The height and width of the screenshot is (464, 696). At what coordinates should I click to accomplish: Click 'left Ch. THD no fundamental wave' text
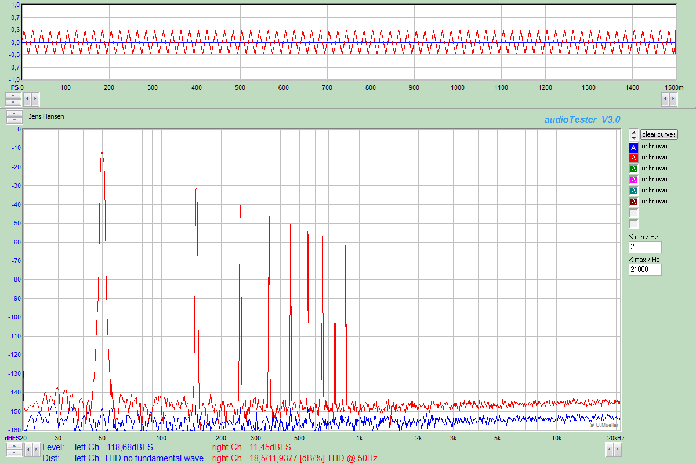coord(139,458)
